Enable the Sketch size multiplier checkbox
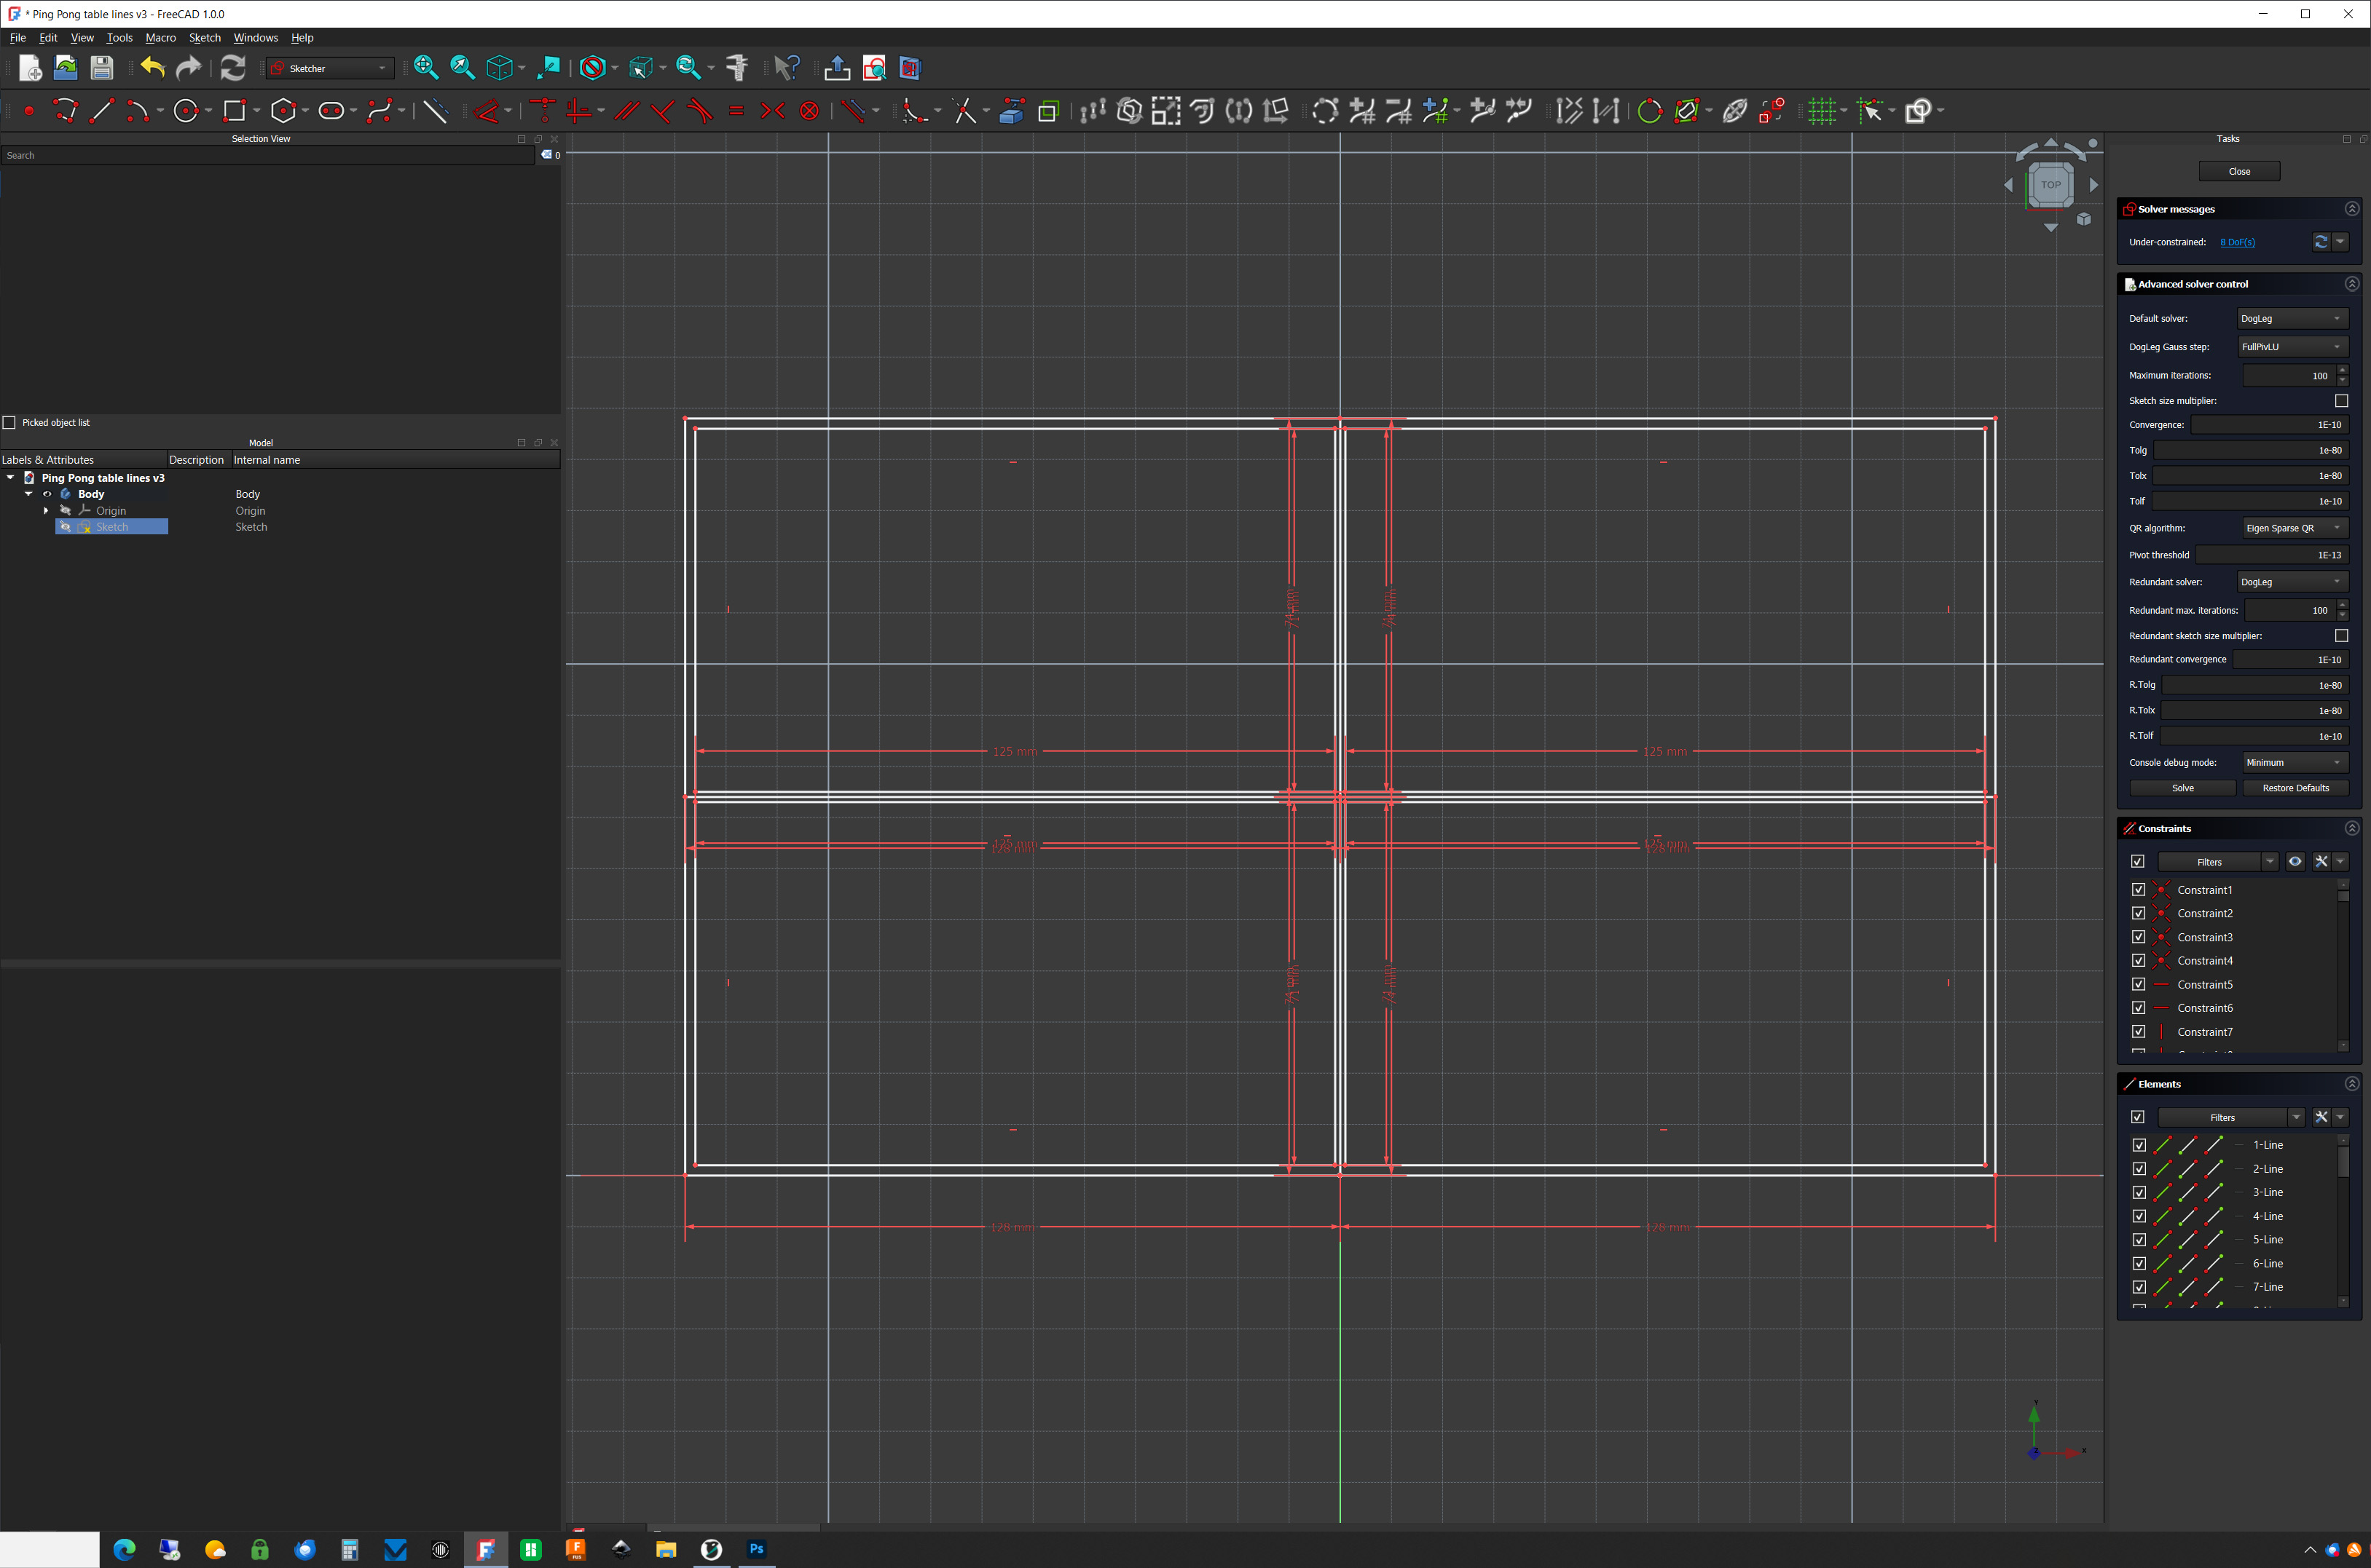The width and height of the screenshot is (2371, 1568). (2341, 400)
